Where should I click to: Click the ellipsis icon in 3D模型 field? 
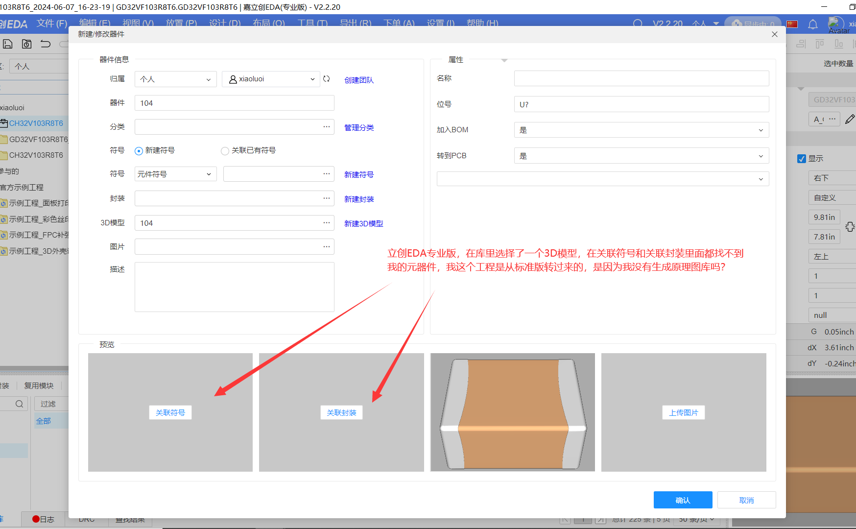pyautogui.click(x=326, y=223)
